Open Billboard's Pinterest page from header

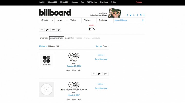pyautogui.click(x=137, y=15)
